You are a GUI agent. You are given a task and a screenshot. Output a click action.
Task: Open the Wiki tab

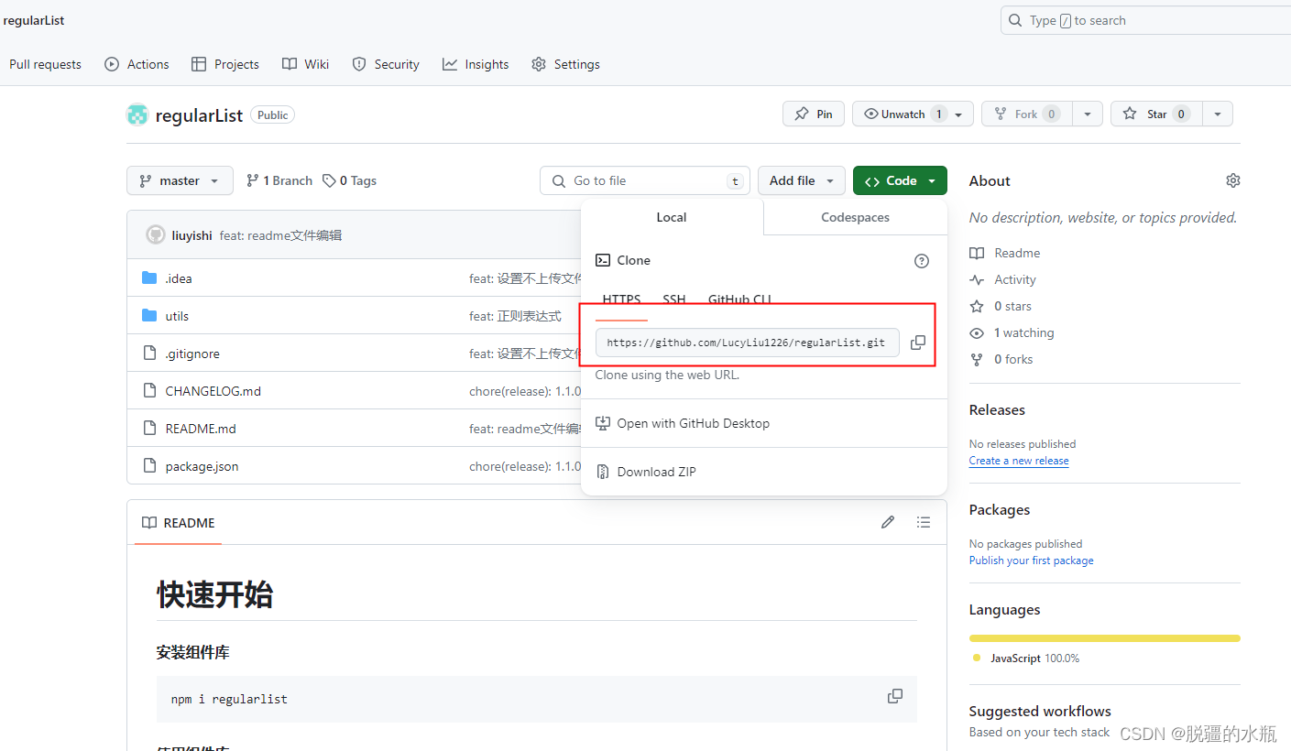click(306, 64)
